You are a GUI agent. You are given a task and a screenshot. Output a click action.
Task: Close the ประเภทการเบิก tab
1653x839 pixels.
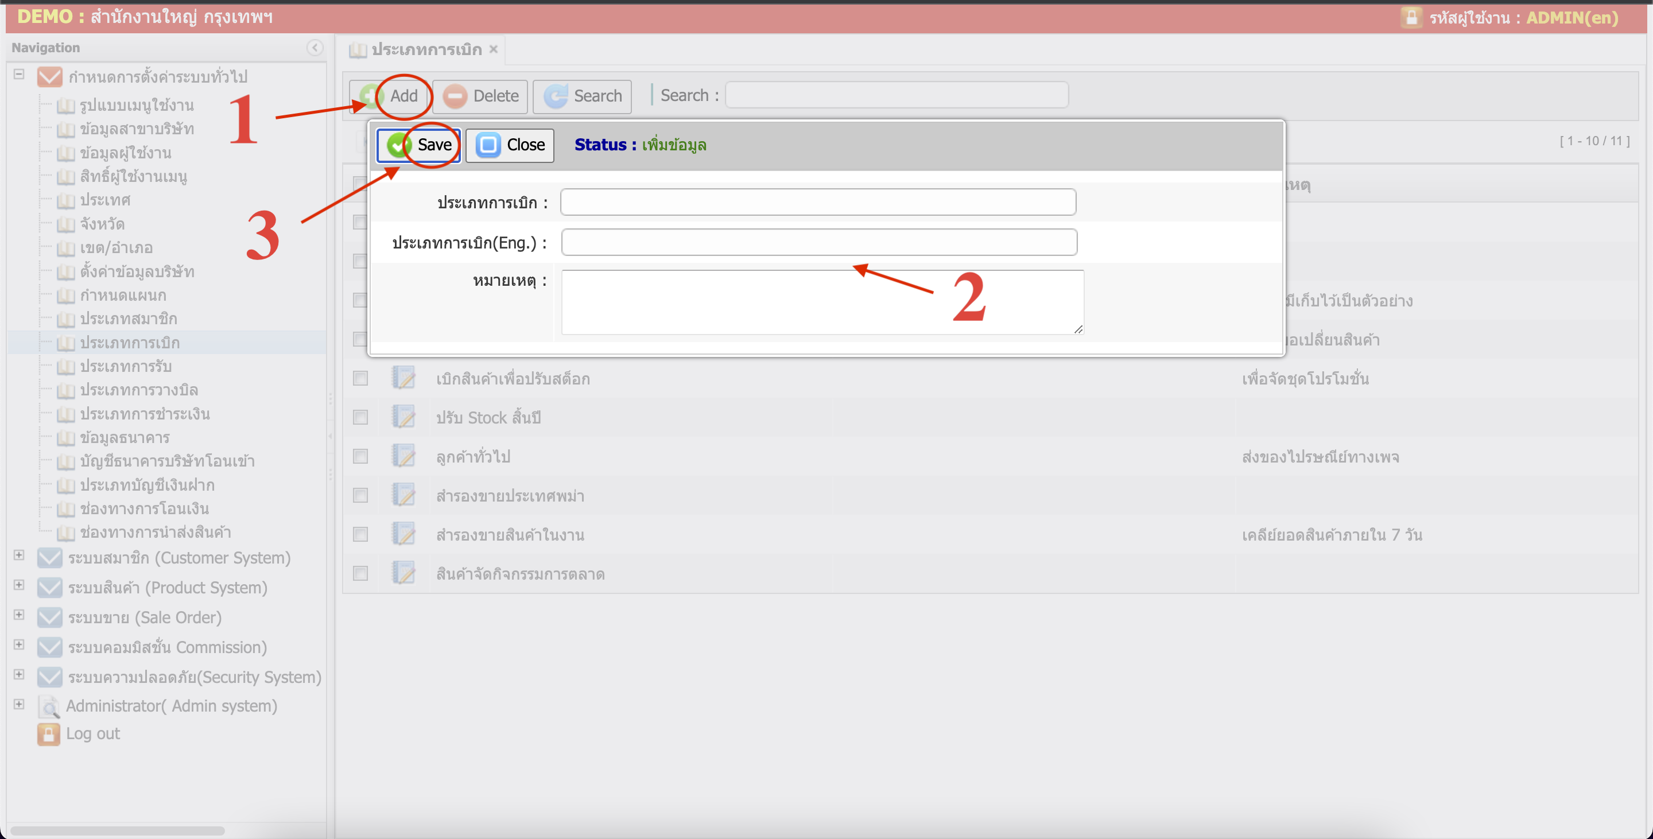493,49
